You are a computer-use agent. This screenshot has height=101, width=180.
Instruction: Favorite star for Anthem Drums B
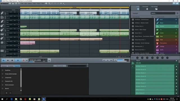[176, 70]
